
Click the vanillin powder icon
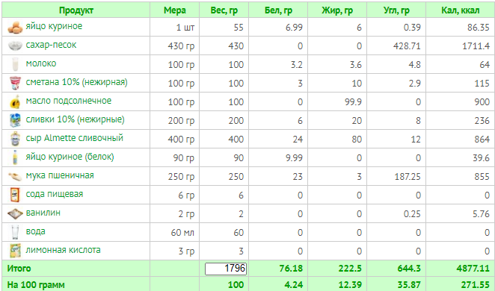[x=15, y=213]
